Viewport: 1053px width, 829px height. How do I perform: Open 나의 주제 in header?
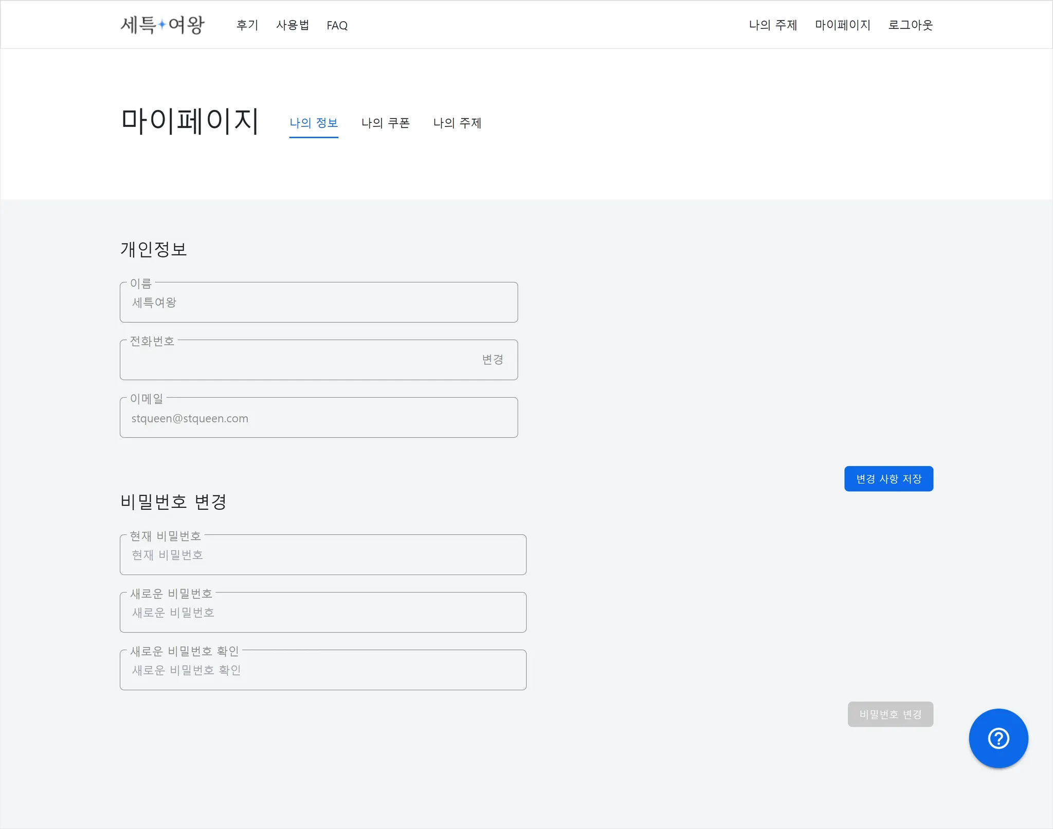(772, 25)
